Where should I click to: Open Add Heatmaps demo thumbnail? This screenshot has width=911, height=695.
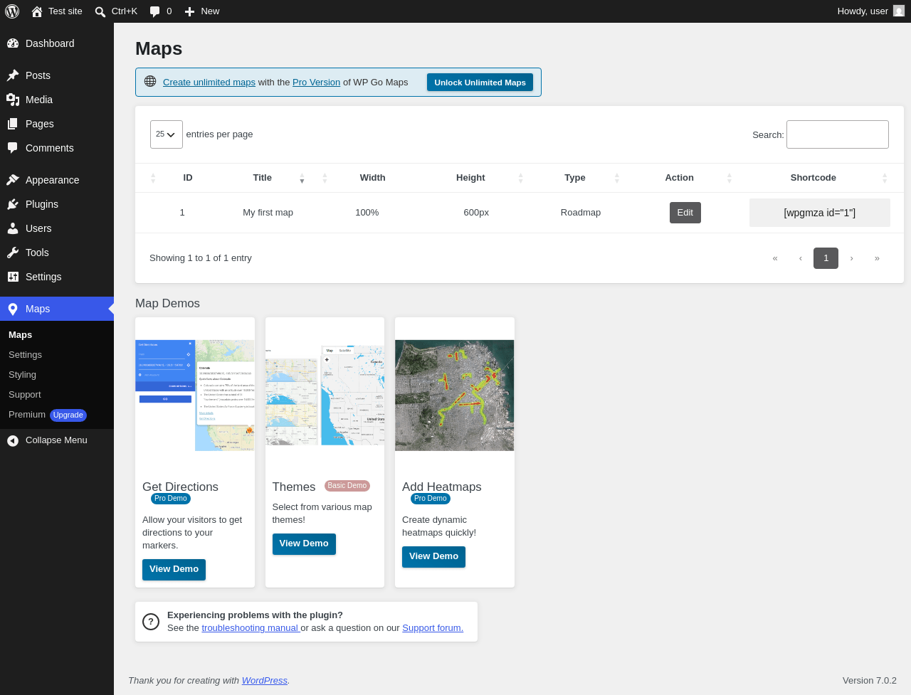pos(455,396)
